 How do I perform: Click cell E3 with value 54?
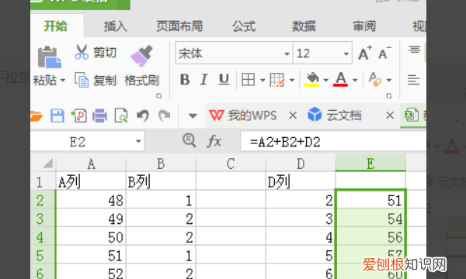[x=370, y=219]
